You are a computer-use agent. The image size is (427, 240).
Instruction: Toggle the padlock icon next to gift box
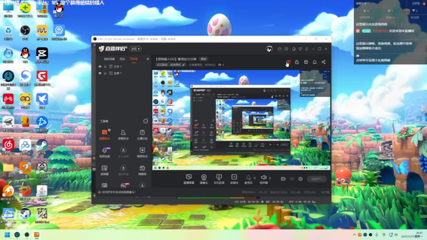[297, 62]
